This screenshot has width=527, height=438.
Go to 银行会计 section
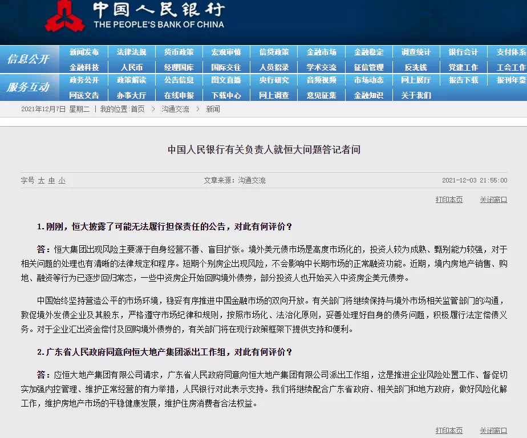pyautogui.click(x=463, y=52)
